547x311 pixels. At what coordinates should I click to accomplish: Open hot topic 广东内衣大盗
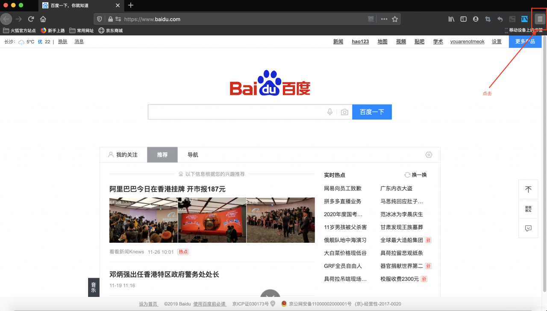pyautogui.click(x=397, y=188)
